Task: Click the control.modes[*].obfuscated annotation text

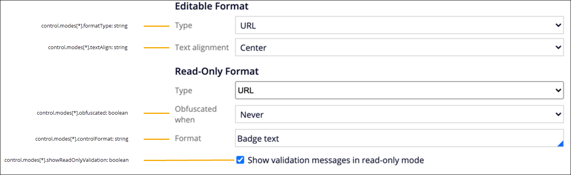Action: (x=82, y=113)
